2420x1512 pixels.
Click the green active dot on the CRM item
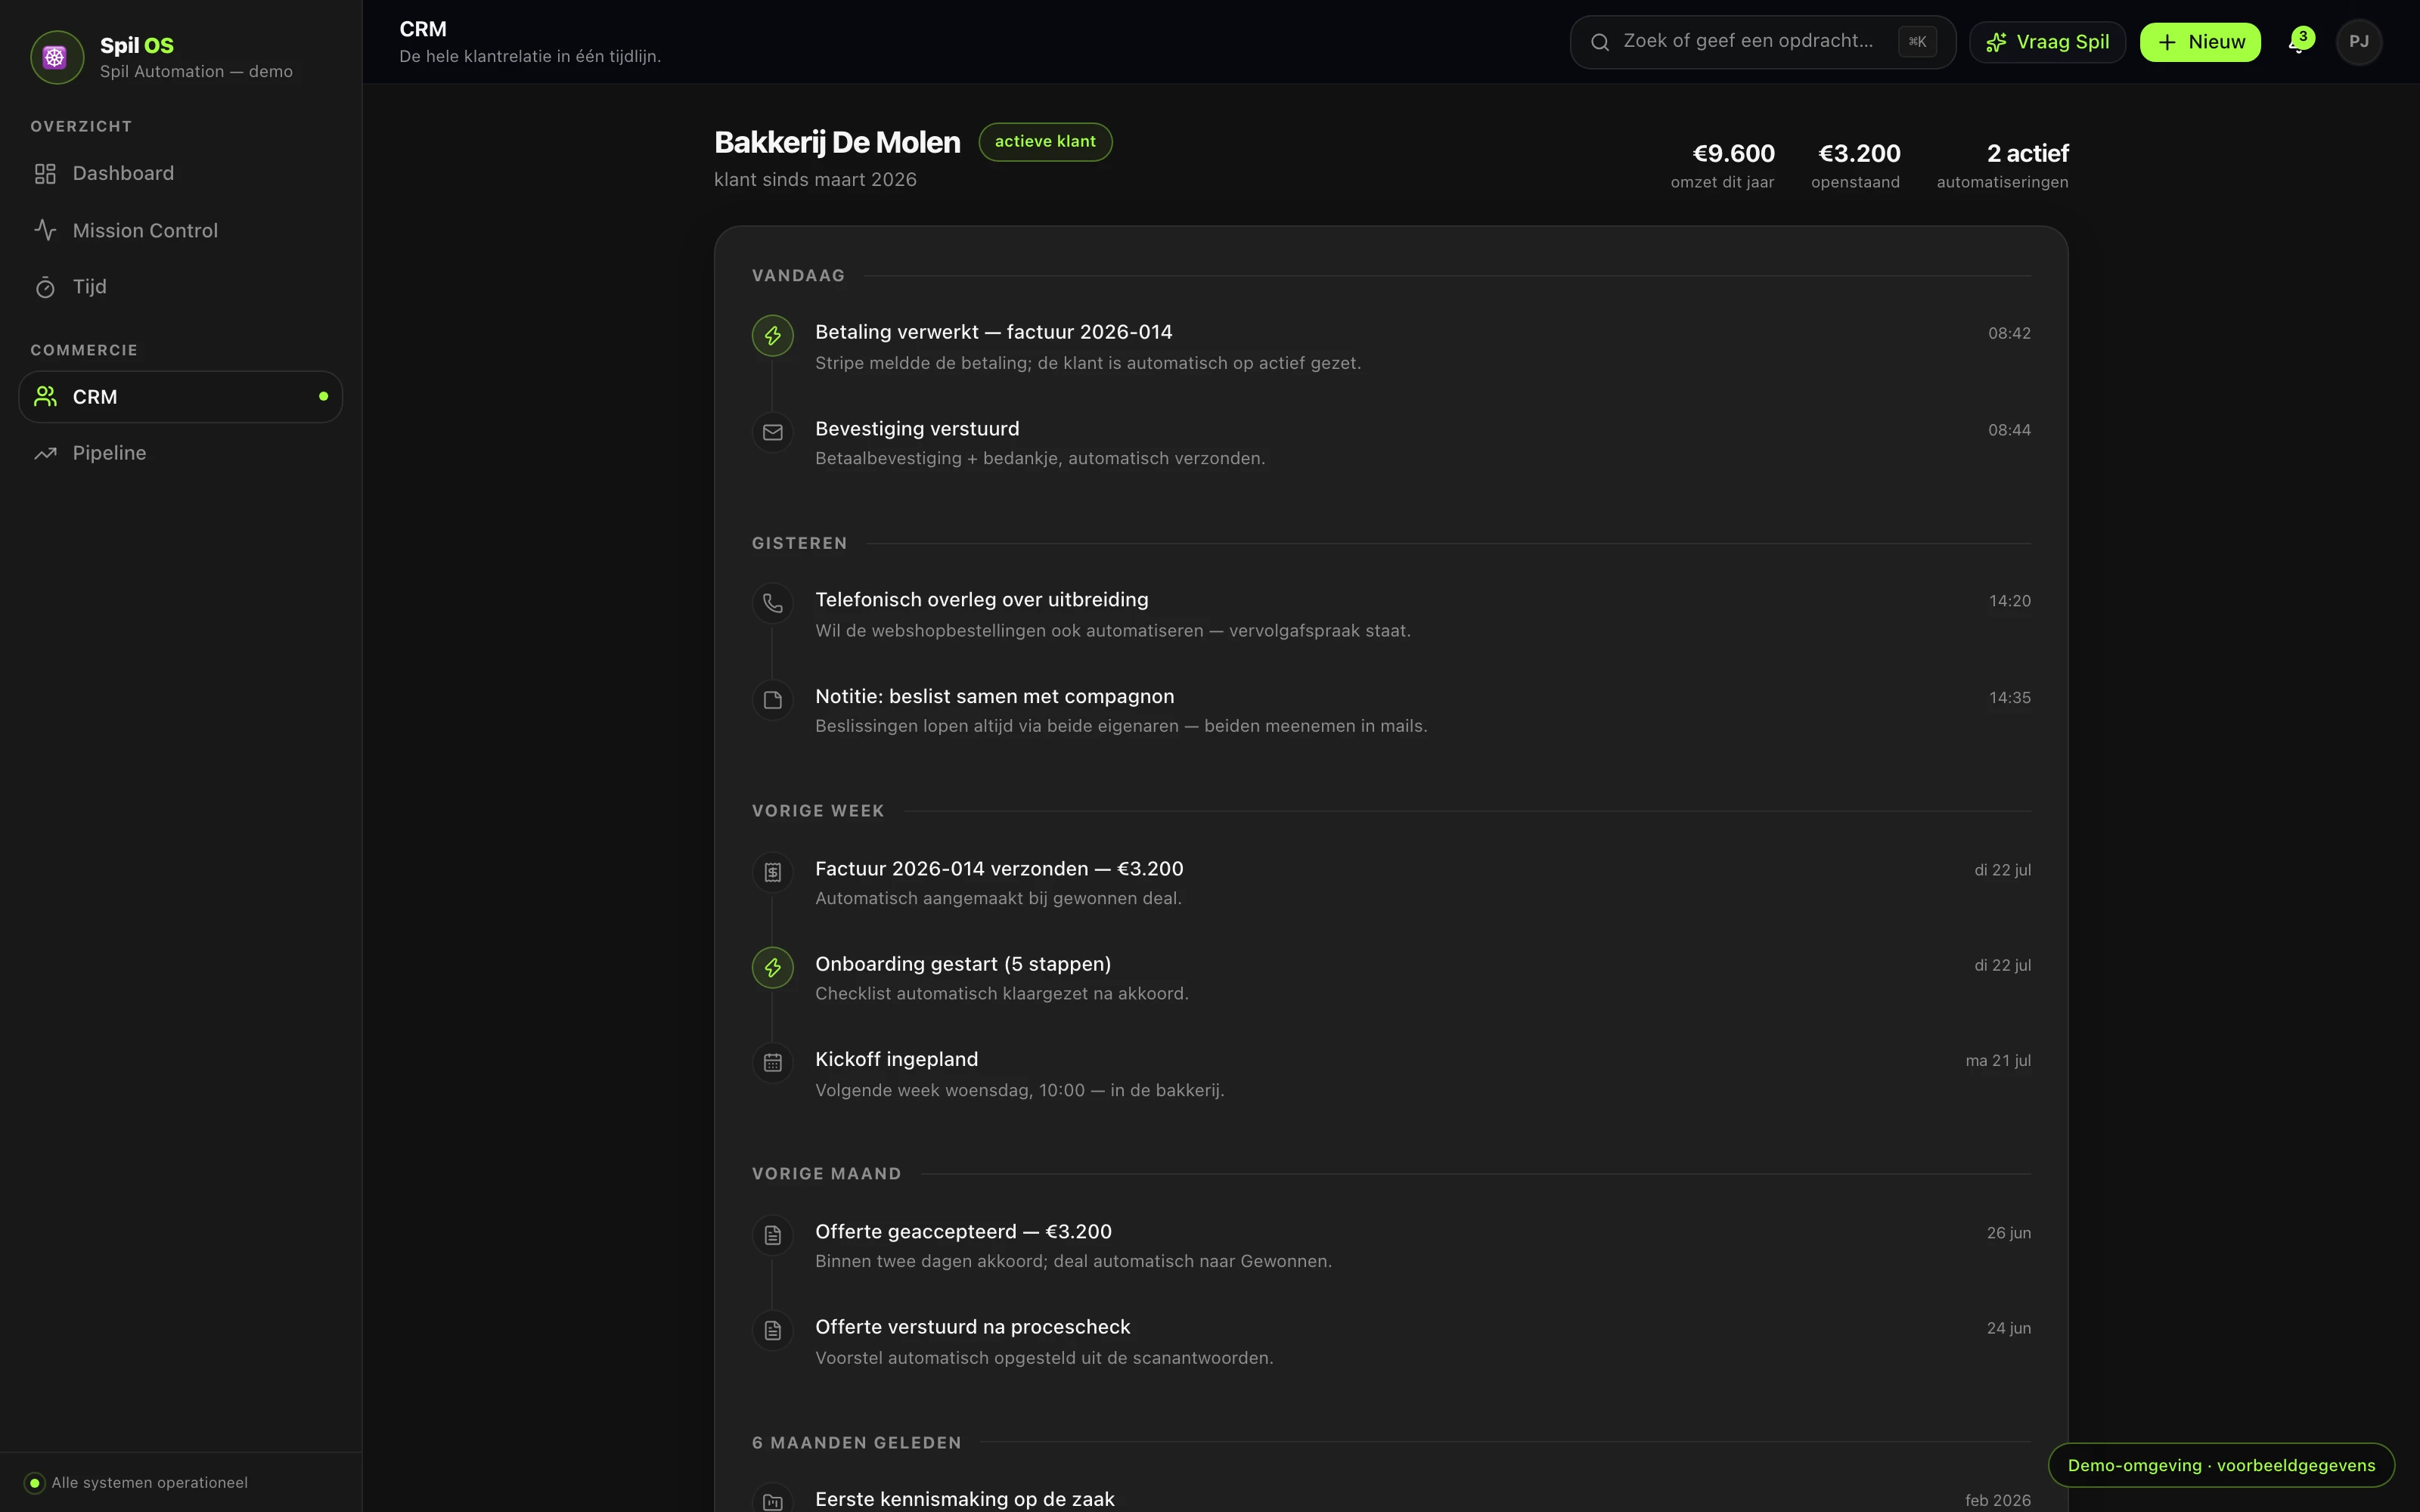(323, 397)
